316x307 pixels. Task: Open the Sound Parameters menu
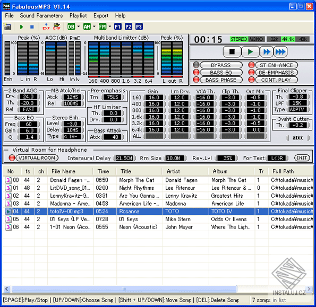pos(41,15)
